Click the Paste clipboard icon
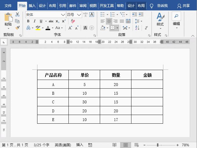This screenshot has width=197, height=148. [x=8, y=17]
